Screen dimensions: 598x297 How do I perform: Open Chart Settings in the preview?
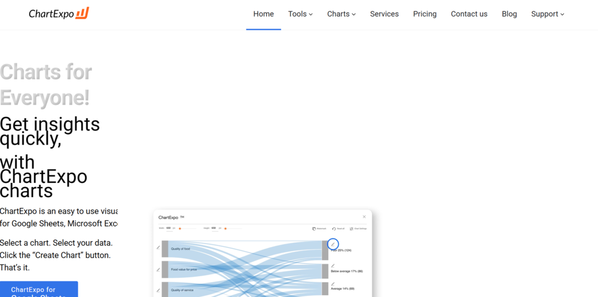click(358, 229)
